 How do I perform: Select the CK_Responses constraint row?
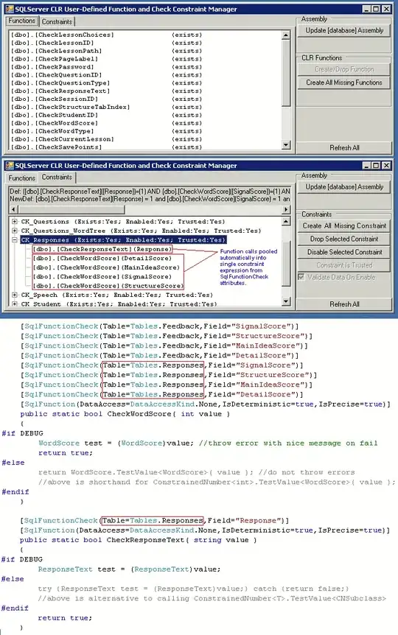click(124, 239)
